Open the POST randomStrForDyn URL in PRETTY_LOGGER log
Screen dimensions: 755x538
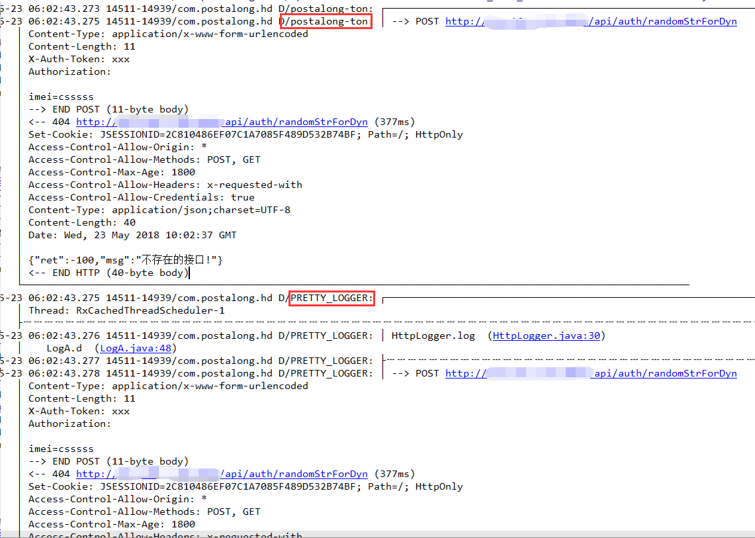[591, 373]
